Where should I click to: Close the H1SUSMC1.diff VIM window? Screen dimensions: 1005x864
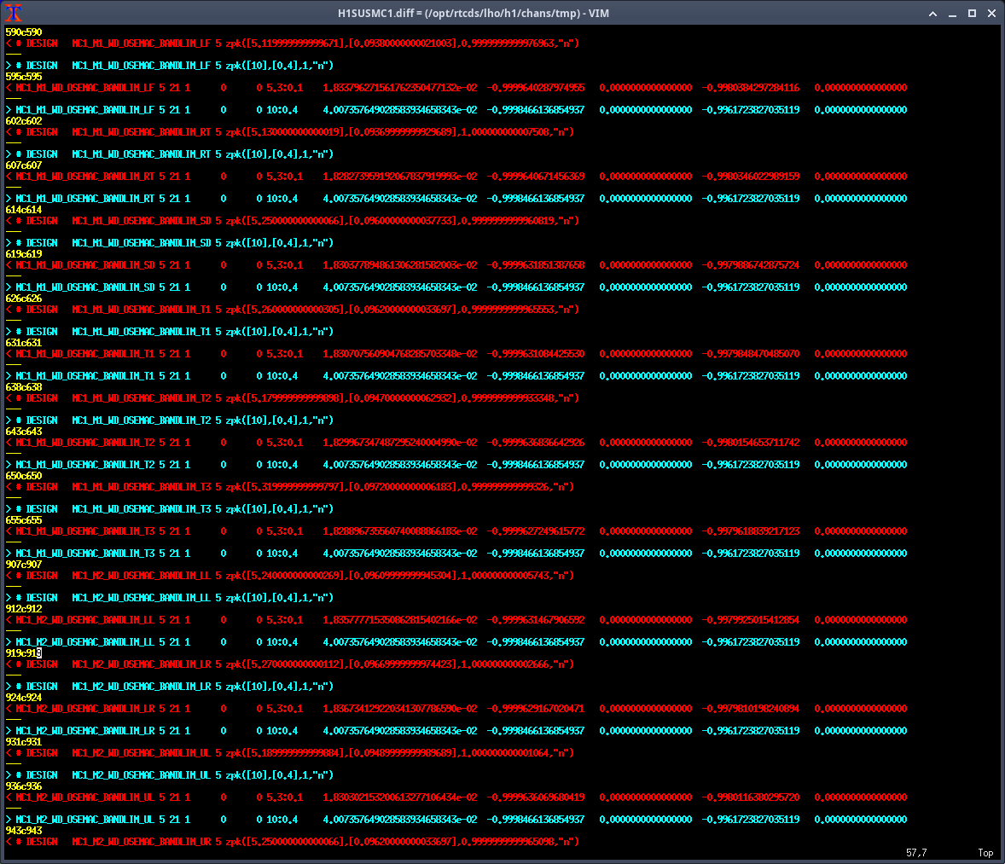tap(991, 14)
